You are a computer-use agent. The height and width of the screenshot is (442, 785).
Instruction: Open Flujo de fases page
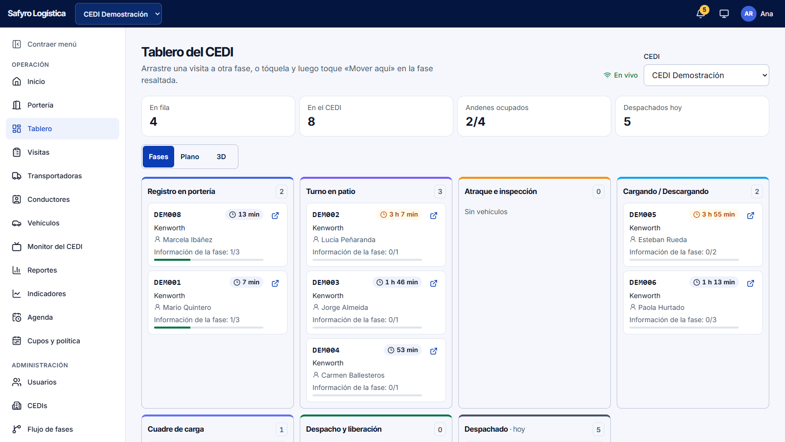click(x=62, y=429)
